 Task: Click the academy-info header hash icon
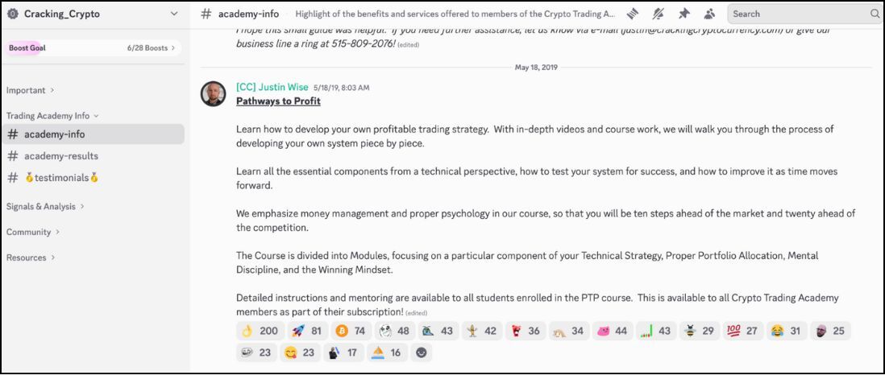click(206, 14)
